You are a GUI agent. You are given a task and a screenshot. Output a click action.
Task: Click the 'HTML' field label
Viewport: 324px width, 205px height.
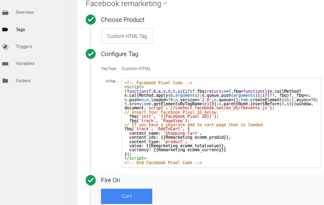(111, 81)
